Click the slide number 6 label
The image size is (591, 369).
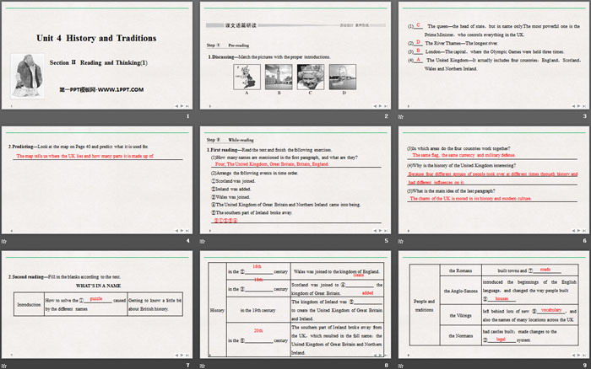click(584, 241)
